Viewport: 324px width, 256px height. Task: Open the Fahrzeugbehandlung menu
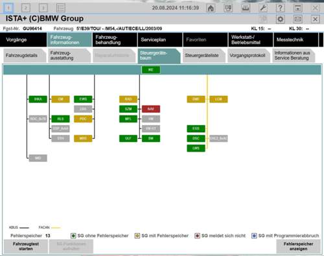tap(115, 40)
